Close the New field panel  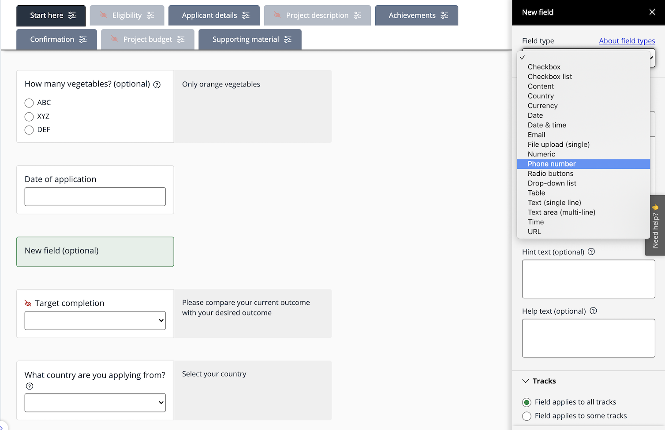[x=652, y=12]
